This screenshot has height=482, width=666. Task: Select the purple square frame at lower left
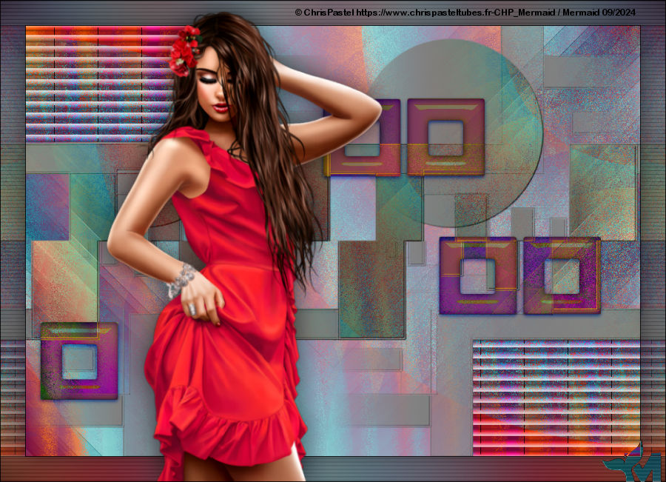[79, 361]
